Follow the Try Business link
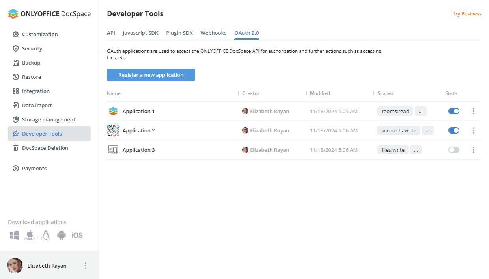The width and height of the screenshot is (489, 279). pyautogui.click(x=467, y=14)
